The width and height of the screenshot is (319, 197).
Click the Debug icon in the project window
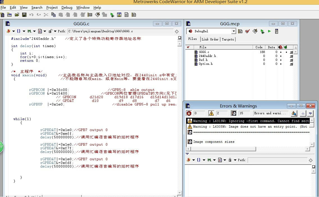(262, 31)
